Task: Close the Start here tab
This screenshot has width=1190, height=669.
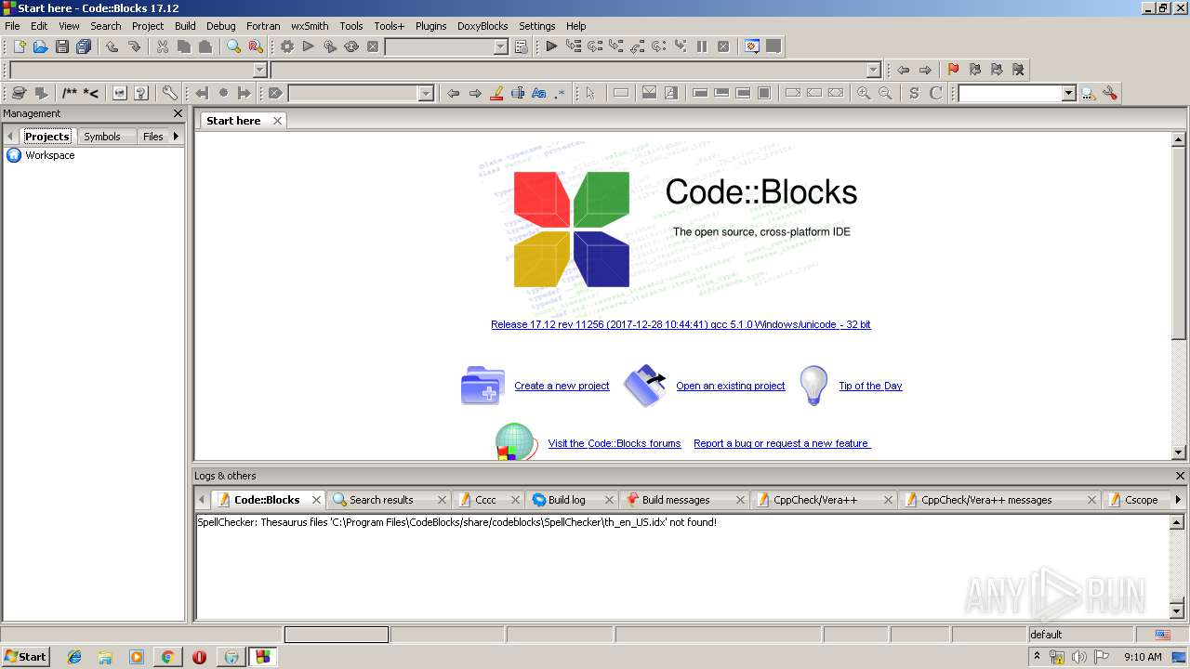Action: click(277, 121)
